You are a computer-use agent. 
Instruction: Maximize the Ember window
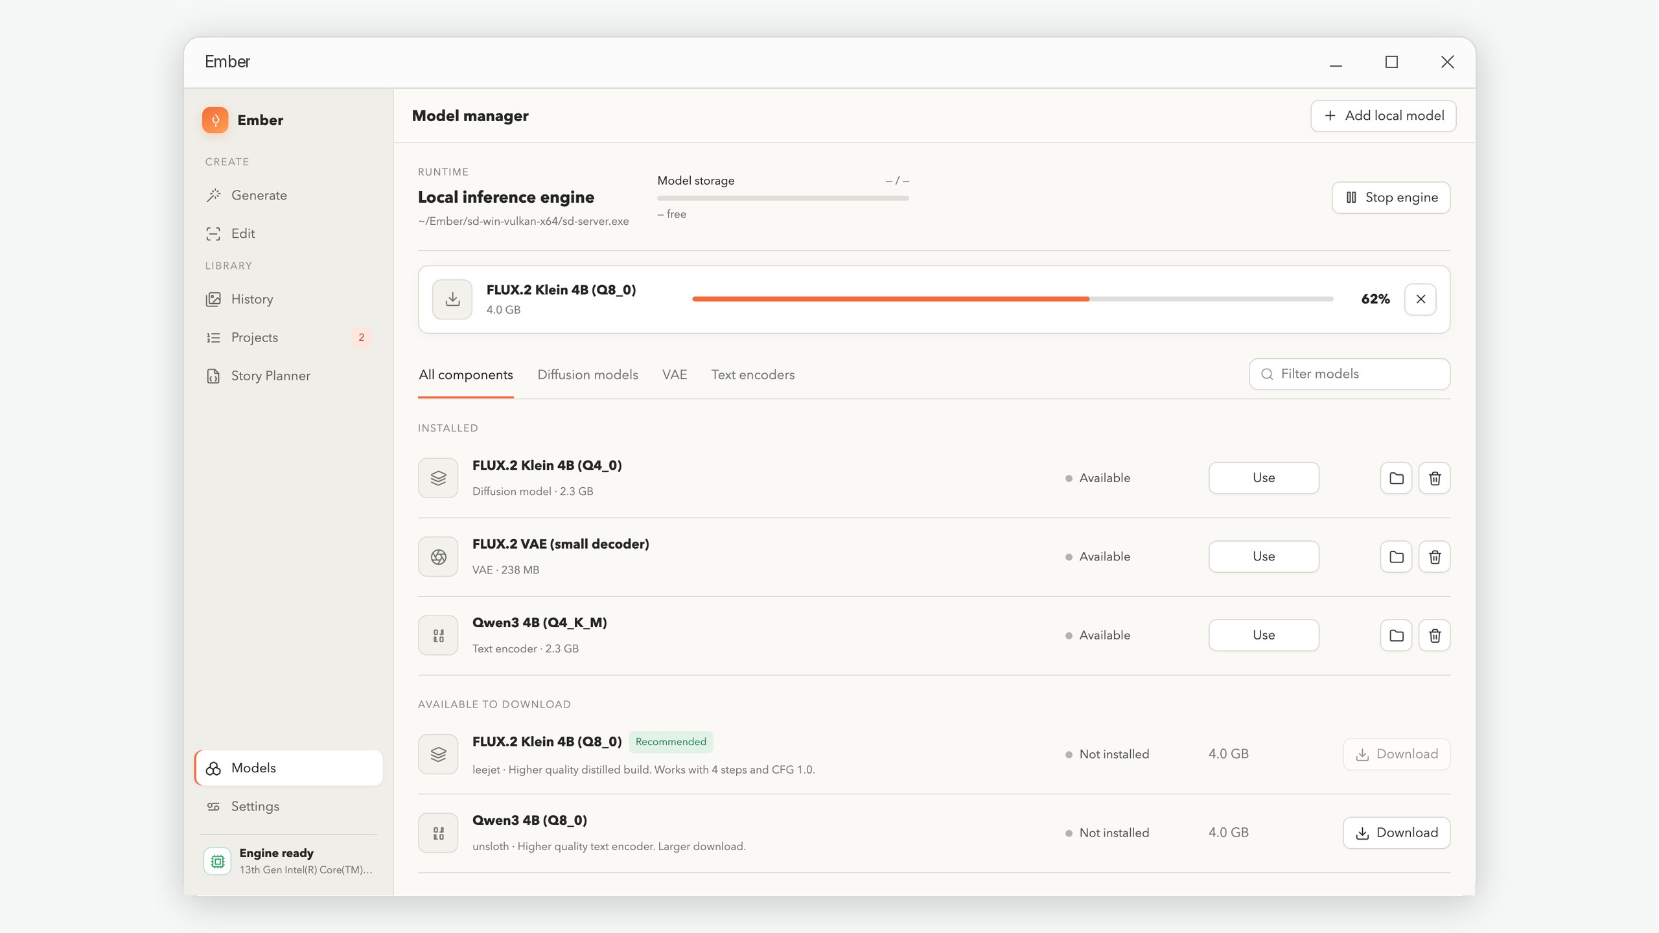(1391, 62)
